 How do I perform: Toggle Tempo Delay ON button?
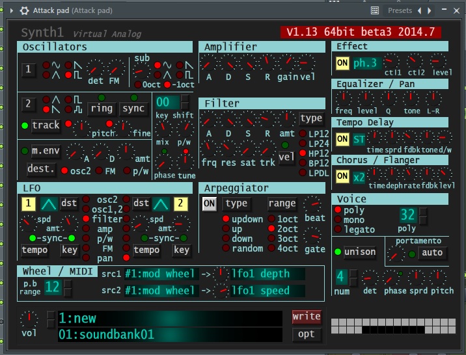[342, 139]
